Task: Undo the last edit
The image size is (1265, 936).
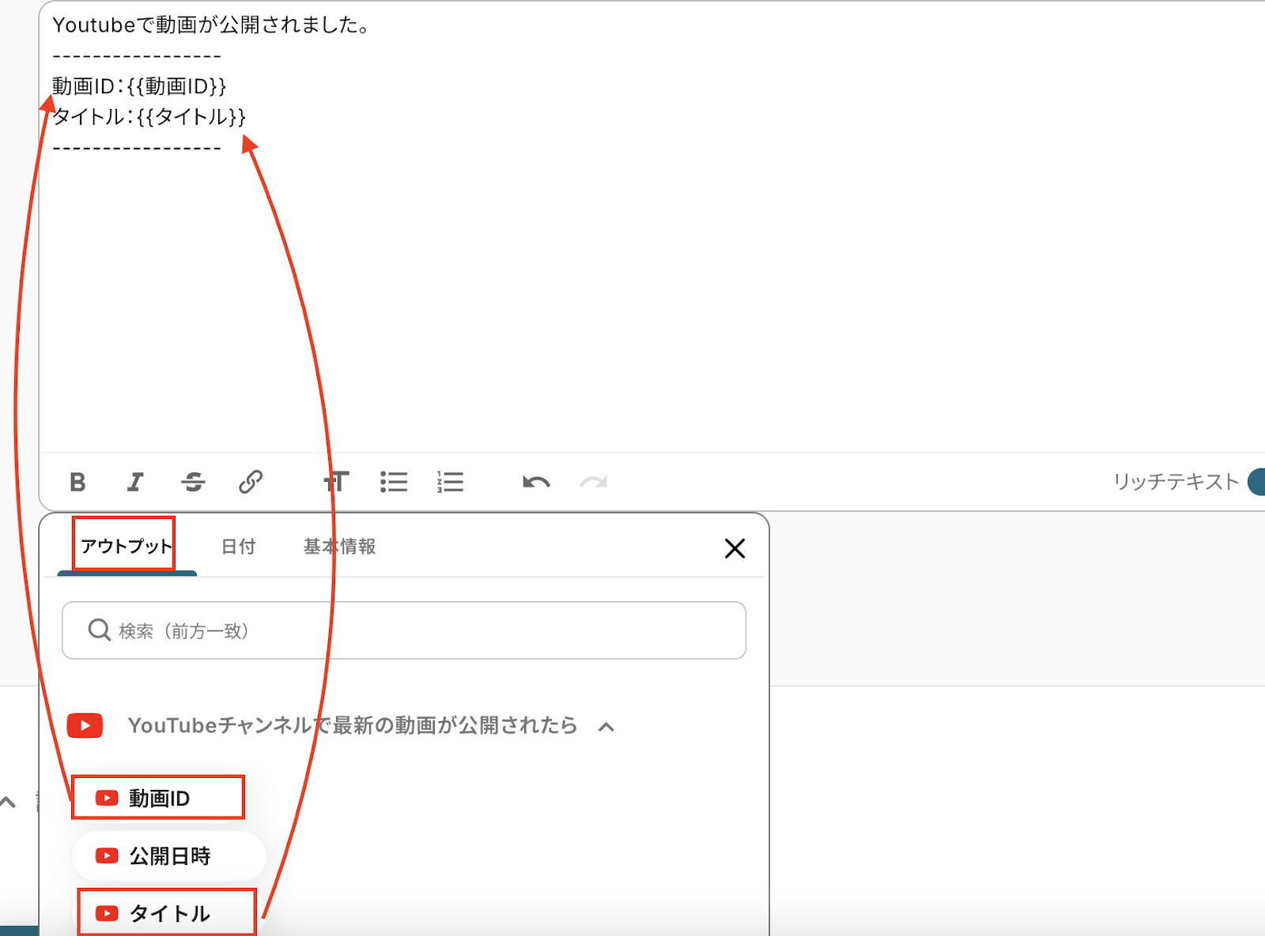Action: 536,482
